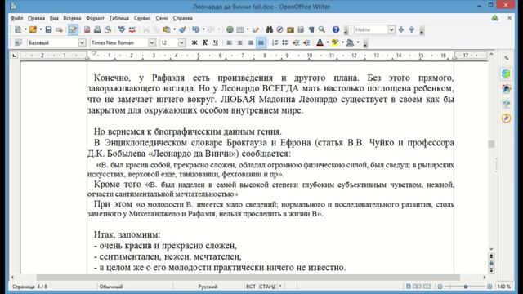Click the Zoom magnifier icon

(x=322, y=29)
